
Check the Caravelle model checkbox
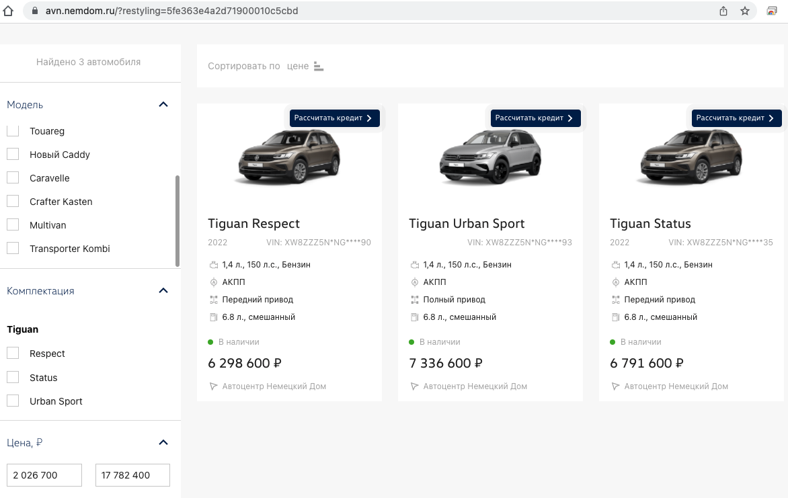[x=13, y=177]
